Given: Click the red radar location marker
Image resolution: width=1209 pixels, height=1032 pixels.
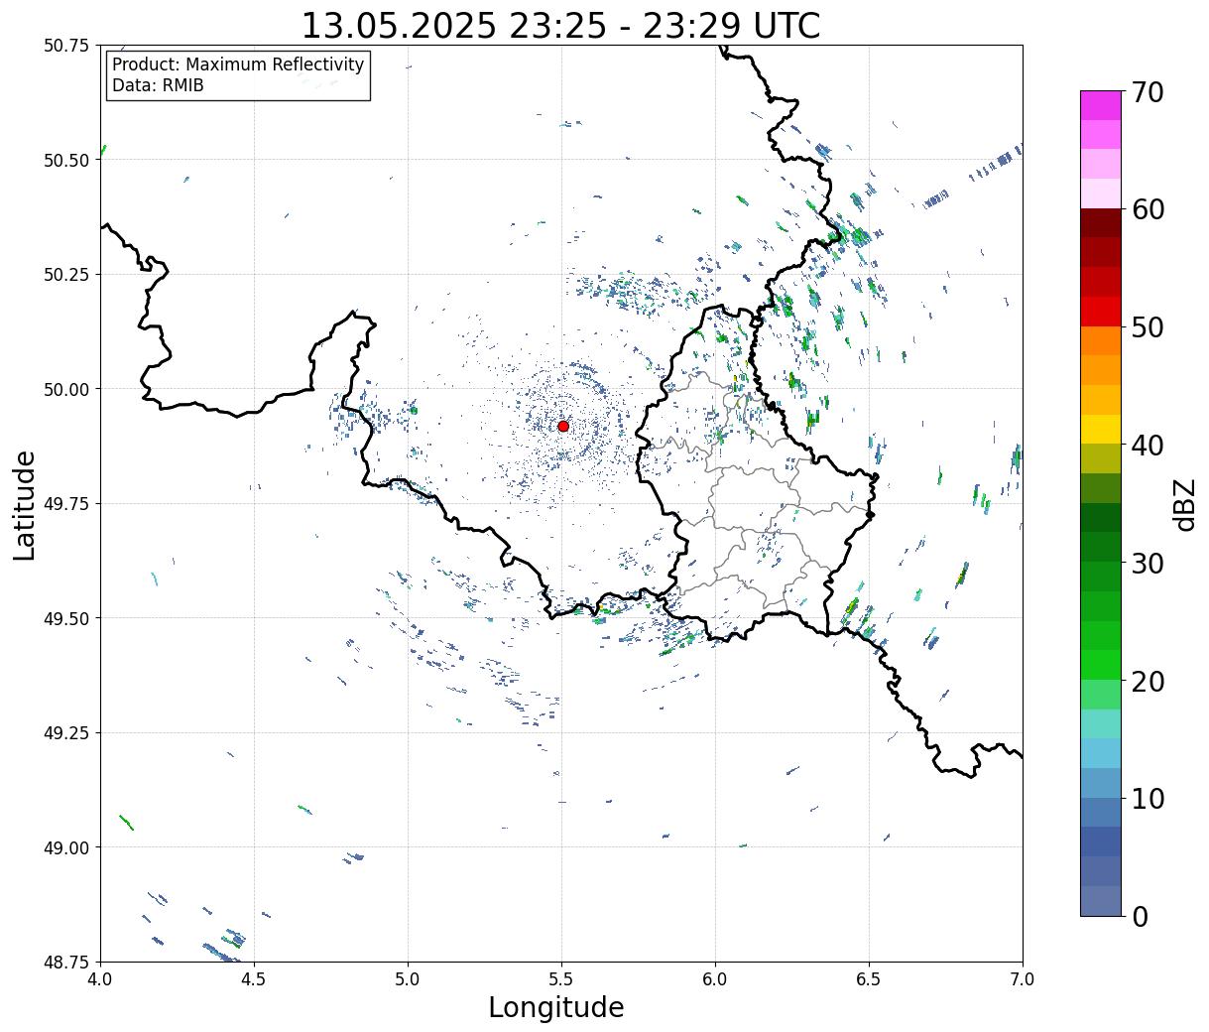Looking at the screenshot, I should [x=563, y=426].
